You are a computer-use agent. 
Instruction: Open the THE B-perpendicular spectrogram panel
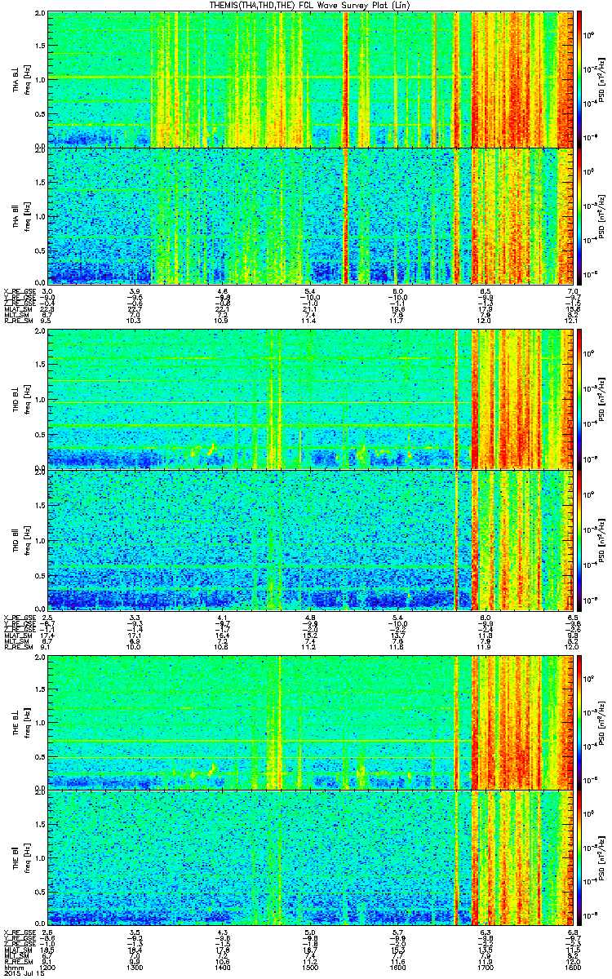pos(311,721)
